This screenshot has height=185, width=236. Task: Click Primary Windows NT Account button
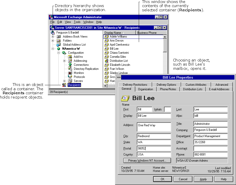(x=147, y=161)
